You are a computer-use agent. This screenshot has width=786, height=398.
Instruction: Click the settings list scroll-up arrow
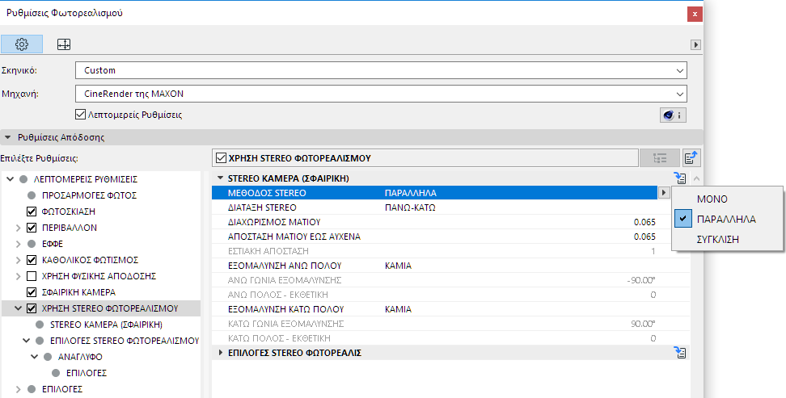696,178
